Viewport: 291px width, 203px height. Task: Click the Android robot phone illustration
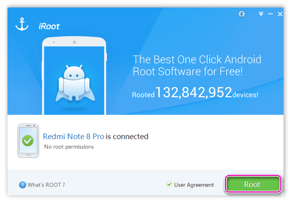pos(74,76)
